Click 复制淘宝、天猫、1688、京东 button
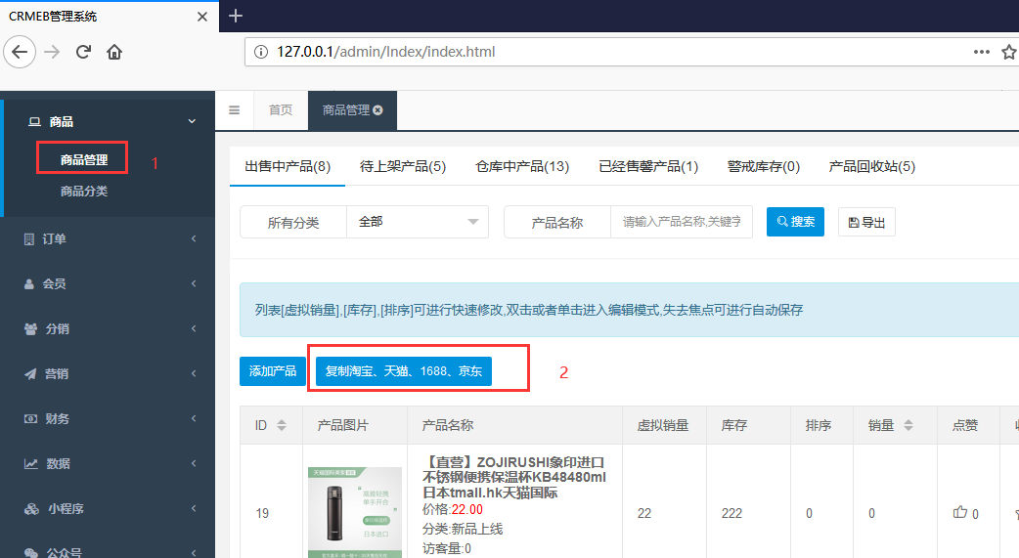 [404, 371]
